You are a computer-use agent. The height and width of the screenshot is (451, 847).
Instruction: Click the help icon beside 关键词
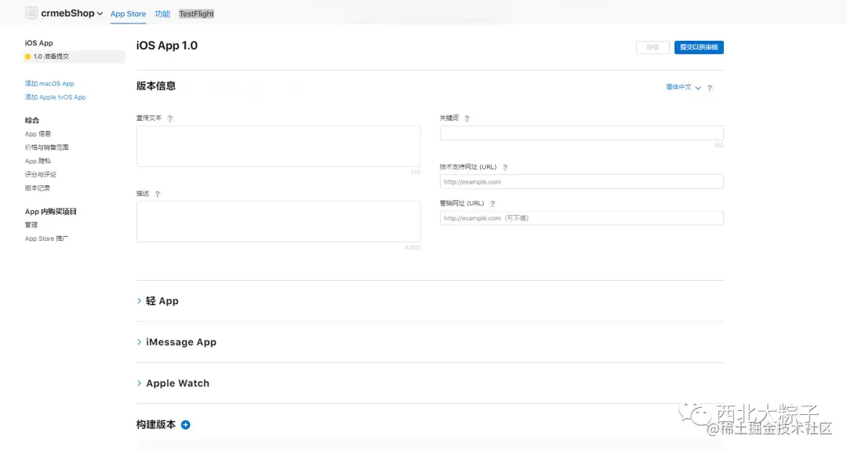(467, 118)
